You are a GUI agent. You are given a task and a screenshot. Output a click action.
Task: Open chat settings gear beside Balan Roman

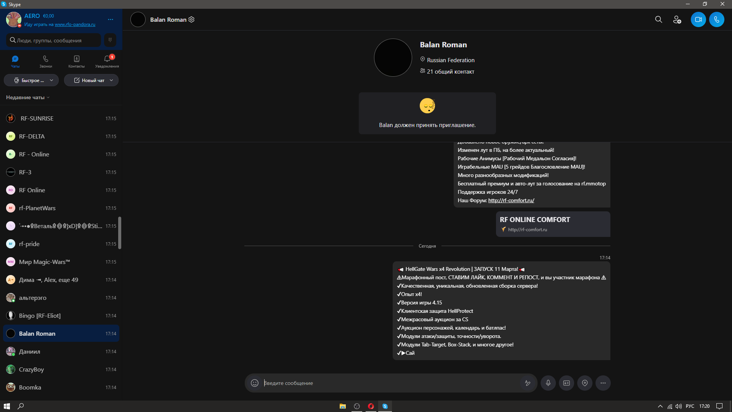pos(191,19)
